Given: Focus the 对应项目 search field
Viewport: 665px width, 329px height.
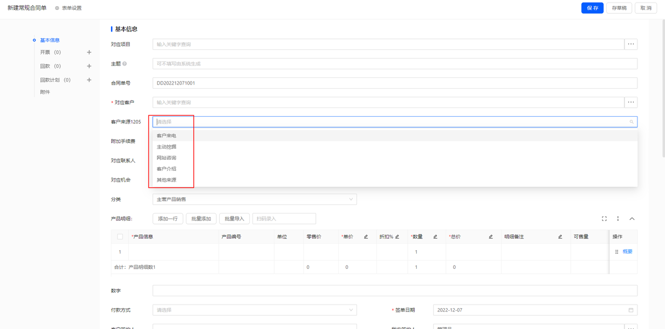Looking at the screenshot, I should pyautogui.click(x=388, y=44).
